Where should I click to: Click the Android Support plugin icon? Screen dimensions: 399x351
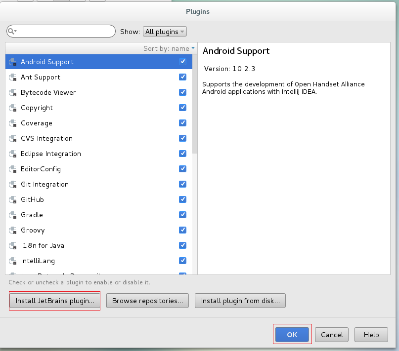point(13,62)
